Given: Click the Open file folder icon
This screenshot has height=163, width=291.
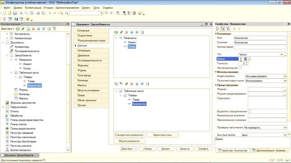Looking at the screenshot, I should [x=10, y=13].
